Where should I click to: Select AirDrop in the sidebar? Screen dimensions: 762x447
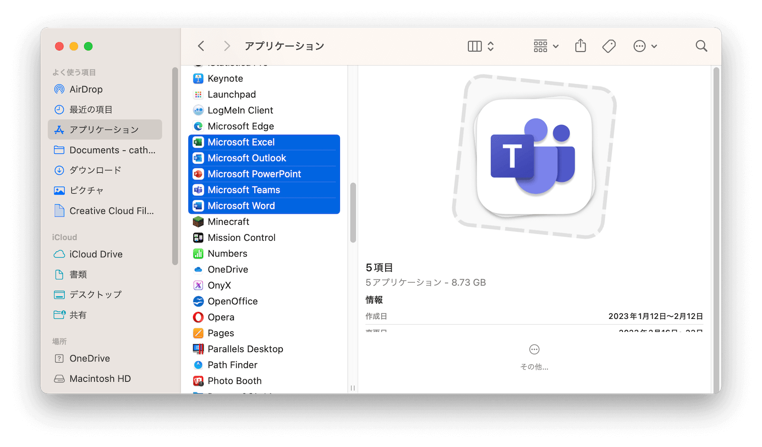86,89
